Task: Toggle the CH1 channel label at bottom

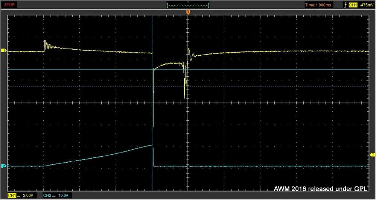Action: 11,195
